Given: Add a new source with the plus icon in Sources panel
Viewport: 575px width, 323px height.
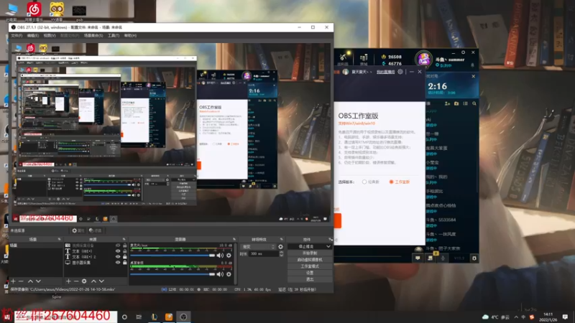Looking at the screenshot, I should tap(68, 281).
